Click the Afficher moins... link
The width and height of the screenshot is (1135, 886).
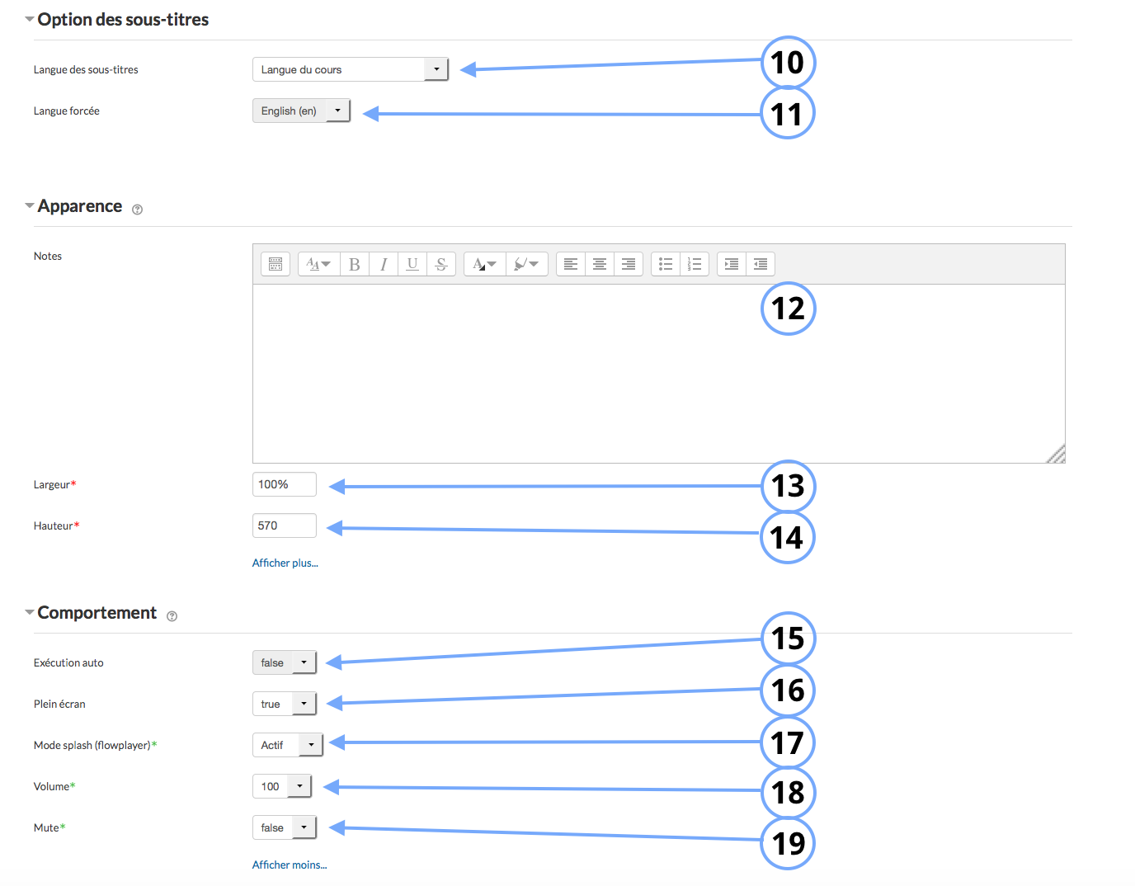pyautogui.click(x=290, y=865)
